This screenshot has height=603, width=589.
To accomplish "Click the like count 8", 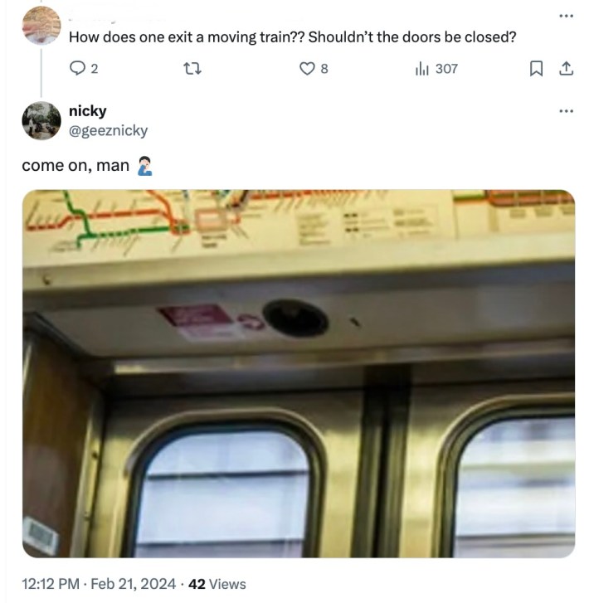I will pyautogui.click(x=324, y=69).
